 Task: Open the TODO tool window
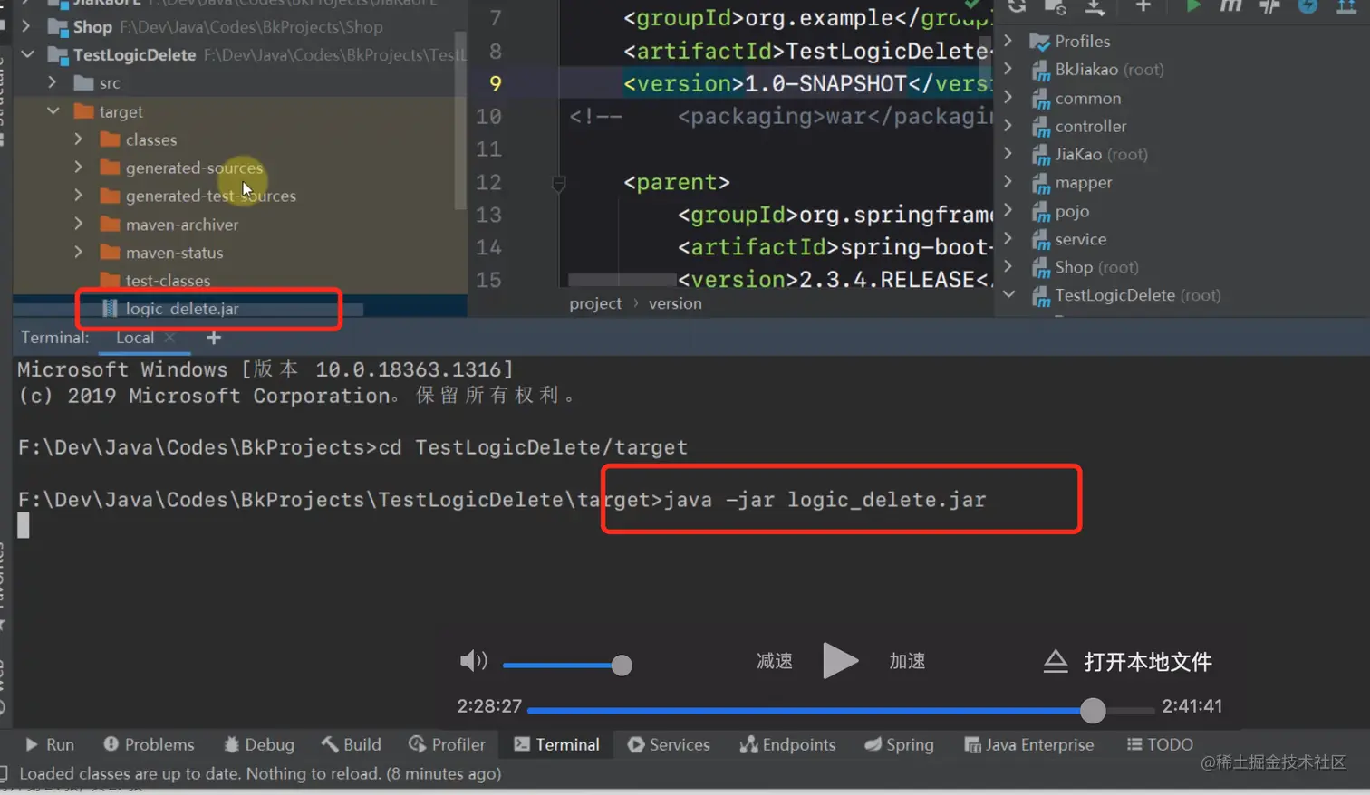(x=1160, y=744)
